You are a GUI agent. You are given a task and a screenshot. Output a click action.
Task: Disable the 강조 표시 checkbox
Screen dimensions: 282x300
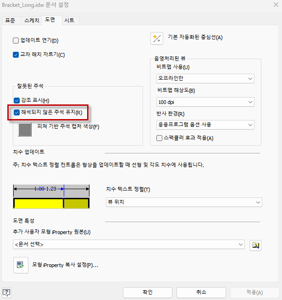click(17, 100)
